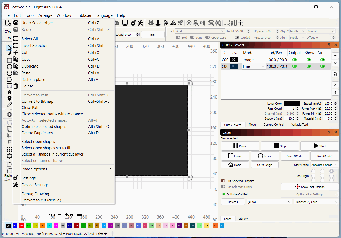Click the Group objects icon (multiple people)

coord(151,23)
